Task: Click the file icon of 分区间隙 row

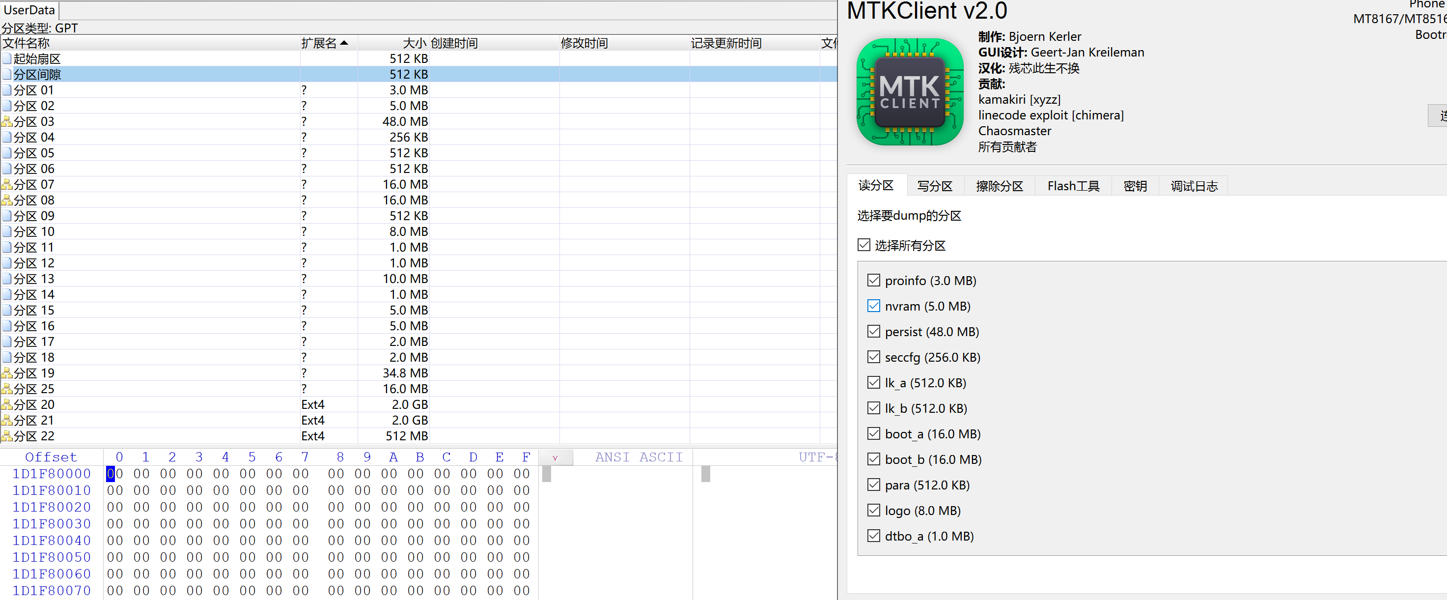Action: (7, 74)
